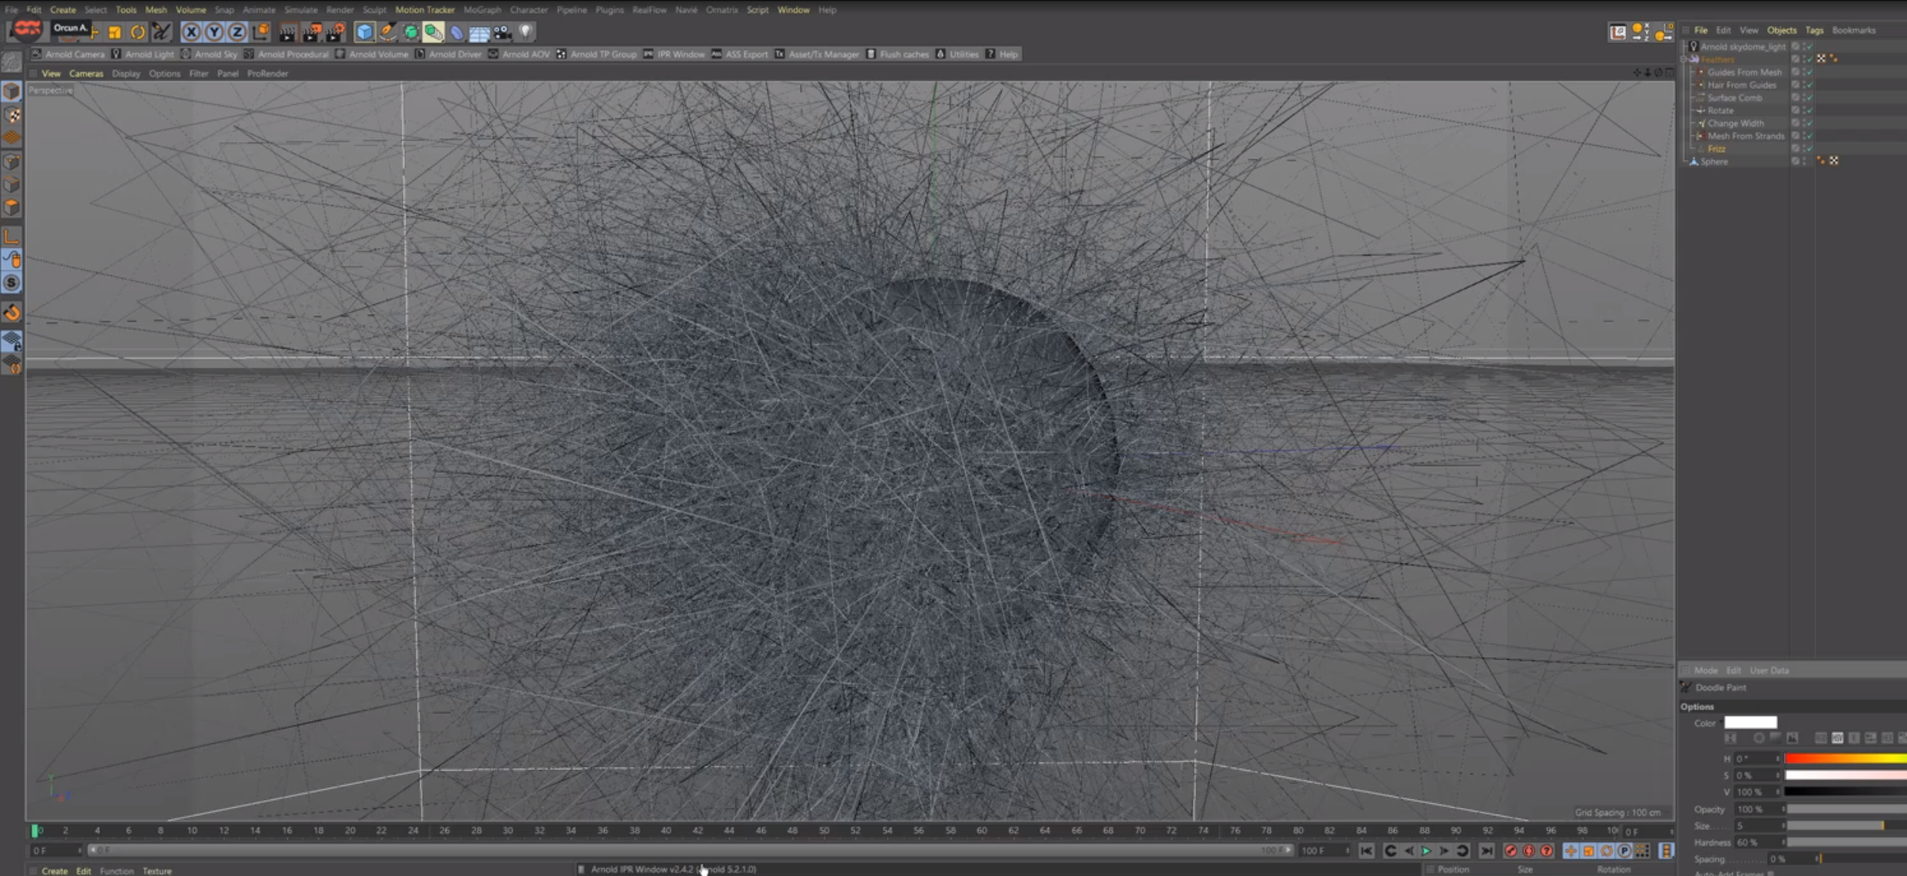The image size is (1907, 876).
Task: Toggle enable checkmark for Surface Comb
Action: [1809, 98]
